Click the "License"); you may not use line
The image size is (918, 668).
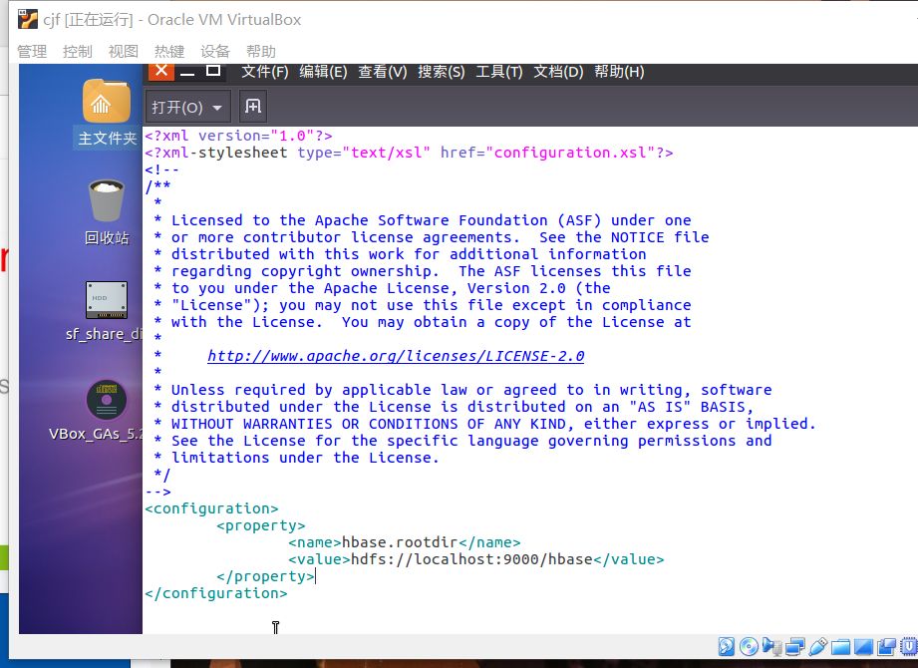422,306
